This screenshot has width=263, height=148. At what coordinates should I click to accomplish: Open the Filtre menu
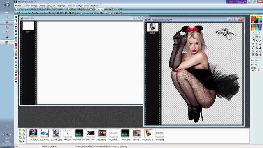[x=69, y=5]
